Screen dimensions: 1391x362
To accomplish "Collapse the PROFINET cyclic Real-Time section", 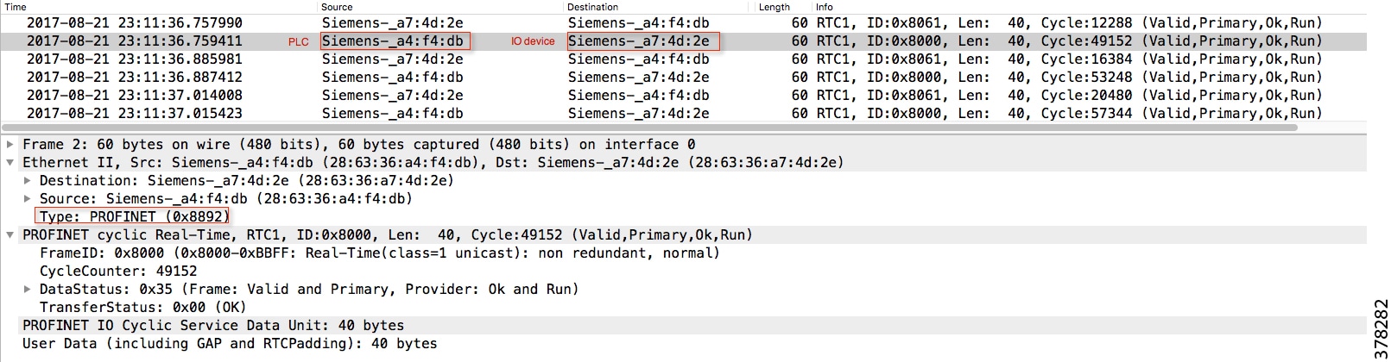I will [x=10, y=234].
